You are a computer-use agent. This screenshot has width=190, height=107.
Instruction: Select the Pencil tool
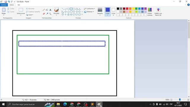point(44,10)
